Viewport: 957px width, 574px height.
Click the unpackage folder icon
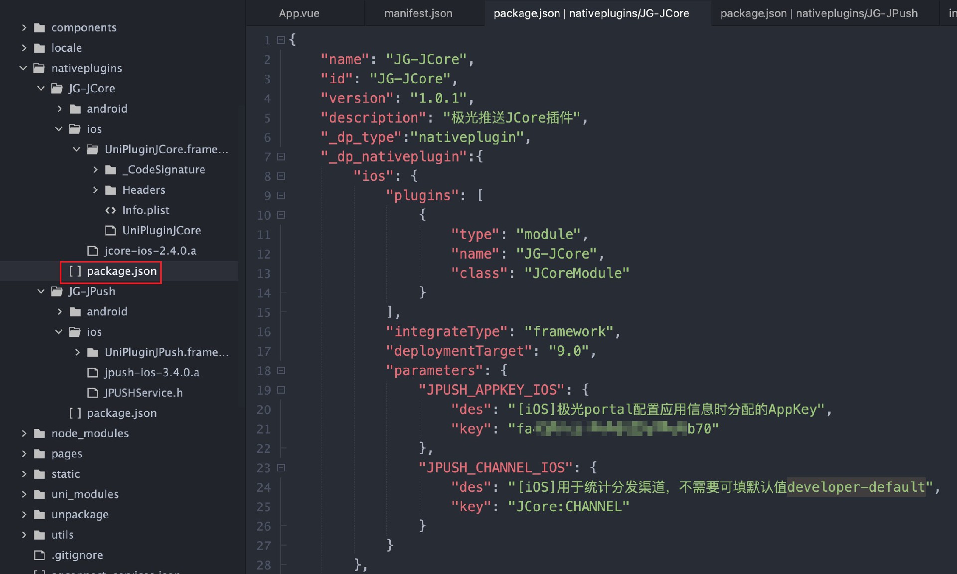(x=39, y=515)
